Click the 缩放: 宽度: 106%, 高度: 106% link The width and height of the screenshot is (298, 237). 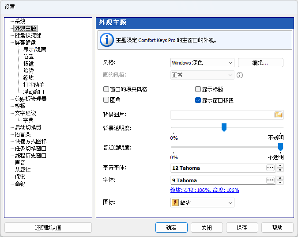pyautogui.click(x=205, y=190)
